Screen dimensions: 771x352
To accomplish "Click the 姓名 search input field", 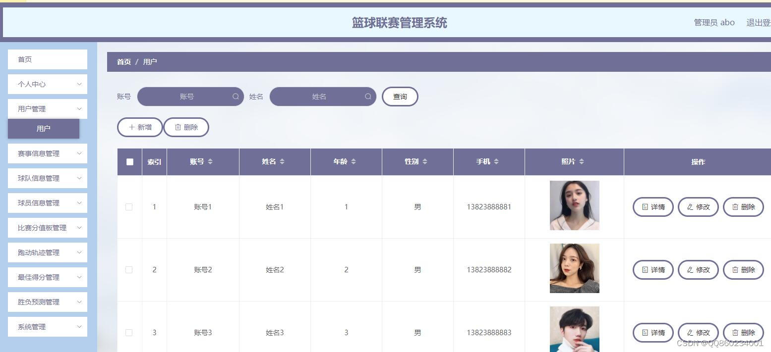I will click(323, 97).
